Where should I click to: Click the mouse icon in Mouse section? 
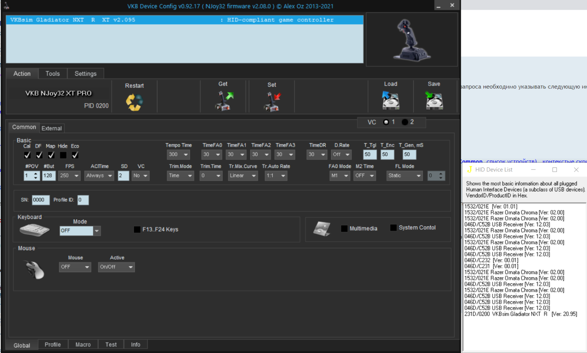click(35, 270)
